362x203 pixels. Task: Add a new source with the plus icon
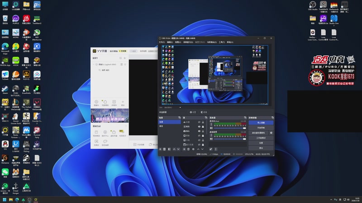[x=184, y=149]
